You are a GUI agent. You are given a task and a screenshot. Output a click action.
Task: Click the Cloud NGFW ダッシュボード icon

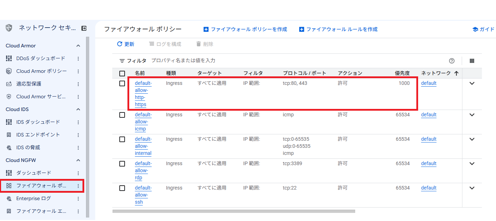[x=9, y=173]
